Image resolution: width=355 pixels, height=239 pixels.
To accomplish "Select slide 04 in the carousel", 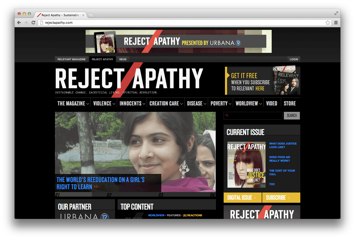I will pyautogui.click(x=213, y=195).
